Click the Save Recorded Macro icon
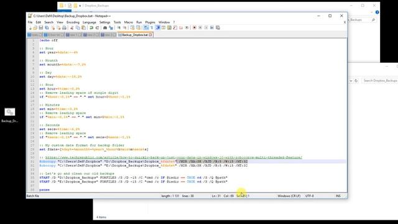398x224 pixels. 218,27
